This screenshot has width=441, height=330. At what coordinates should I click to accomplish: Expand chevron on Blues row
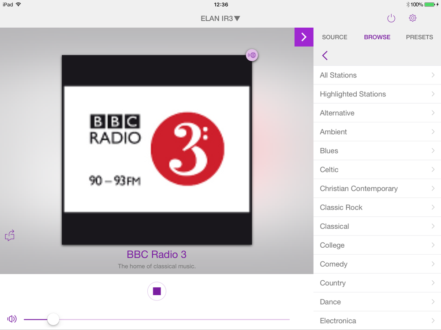pyautogui.click(x=433, y=150)
